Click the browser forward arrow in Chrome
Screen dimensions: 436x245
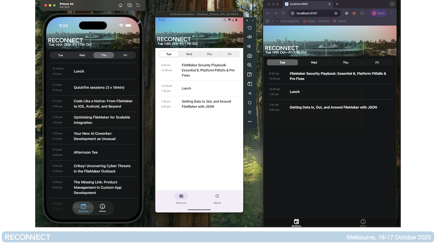coord(275,13)
